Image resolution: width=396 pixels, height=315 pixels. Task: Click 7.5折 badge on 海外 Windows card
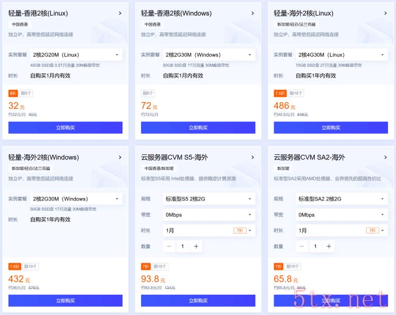pyautogui.click(x=15, y=266)
